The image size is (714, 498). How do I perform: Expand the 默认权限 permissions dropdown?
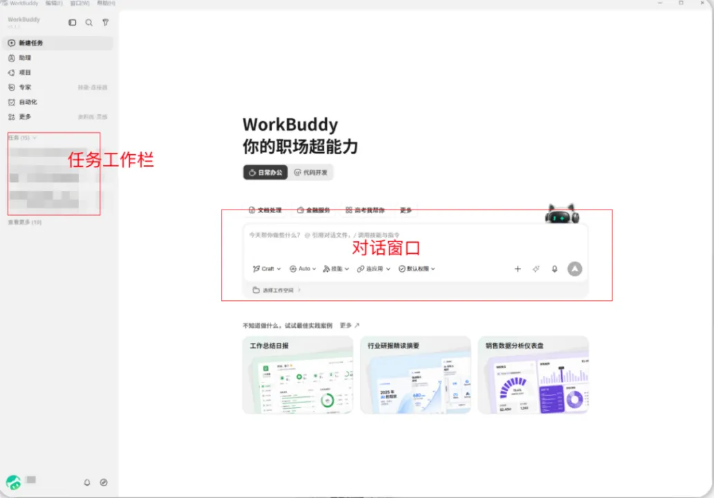click(417, 269)
